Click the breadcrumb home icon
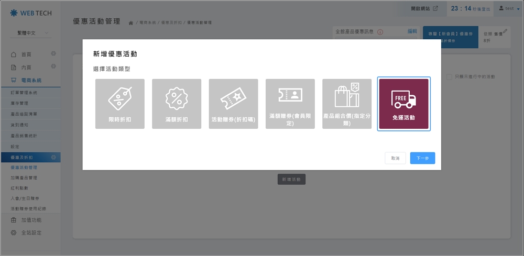Image resolution: width=524 pixels, height=256 pixels. point(131,23)
